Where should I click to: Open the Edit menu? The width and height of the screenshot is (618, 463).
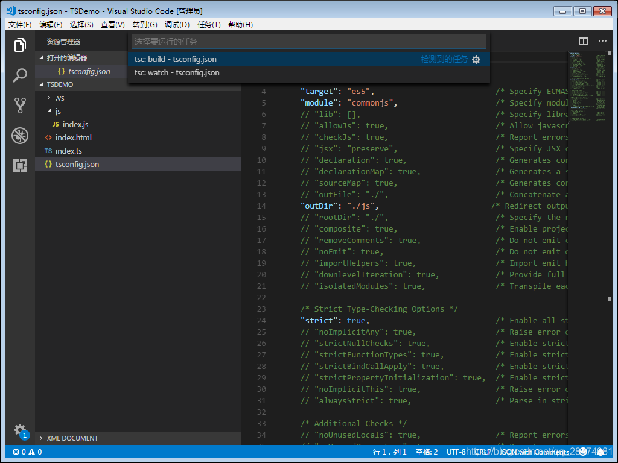[x=51, y=24]
